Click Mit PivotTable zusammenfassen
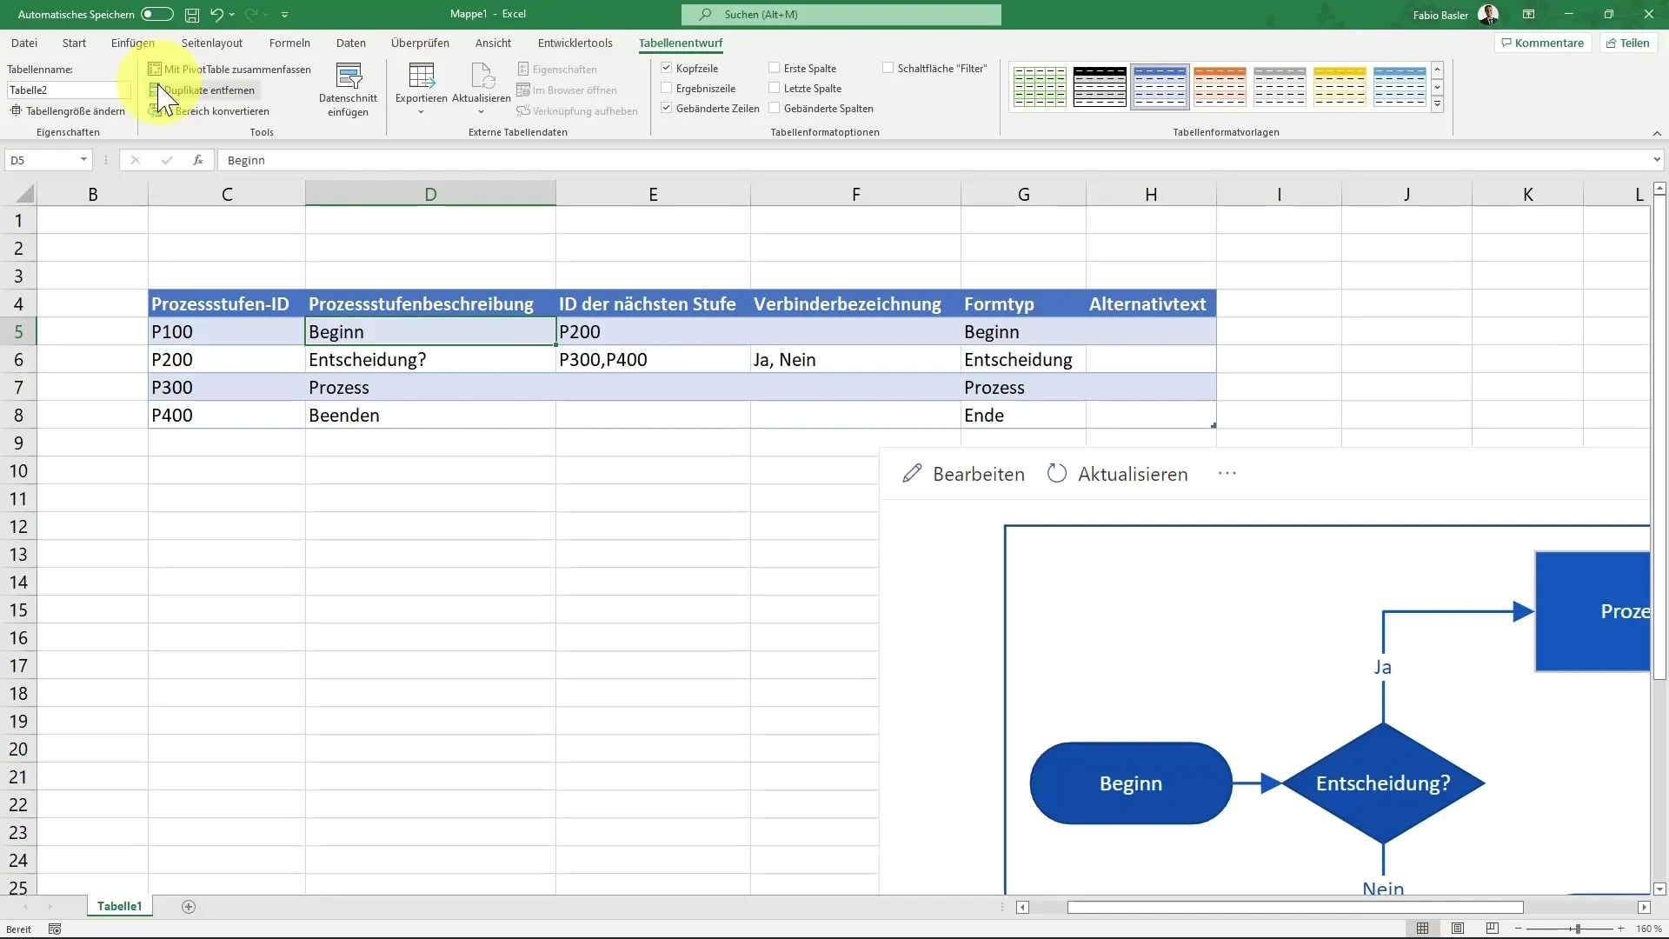Image resolution: width=1669 pixels, height=939 pixels. [x=229, y=69]
